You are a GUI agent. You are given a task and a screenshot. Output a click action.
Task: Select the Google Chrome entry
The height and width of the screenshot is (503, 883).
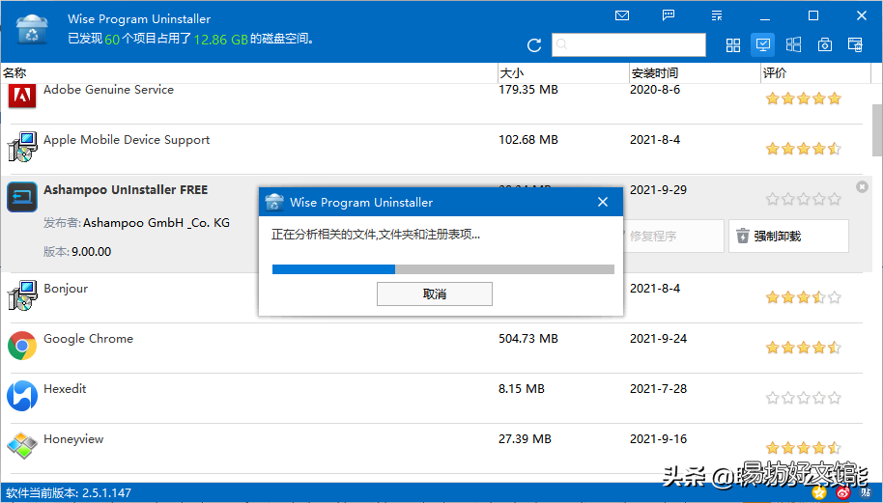[x=436, y=348]
